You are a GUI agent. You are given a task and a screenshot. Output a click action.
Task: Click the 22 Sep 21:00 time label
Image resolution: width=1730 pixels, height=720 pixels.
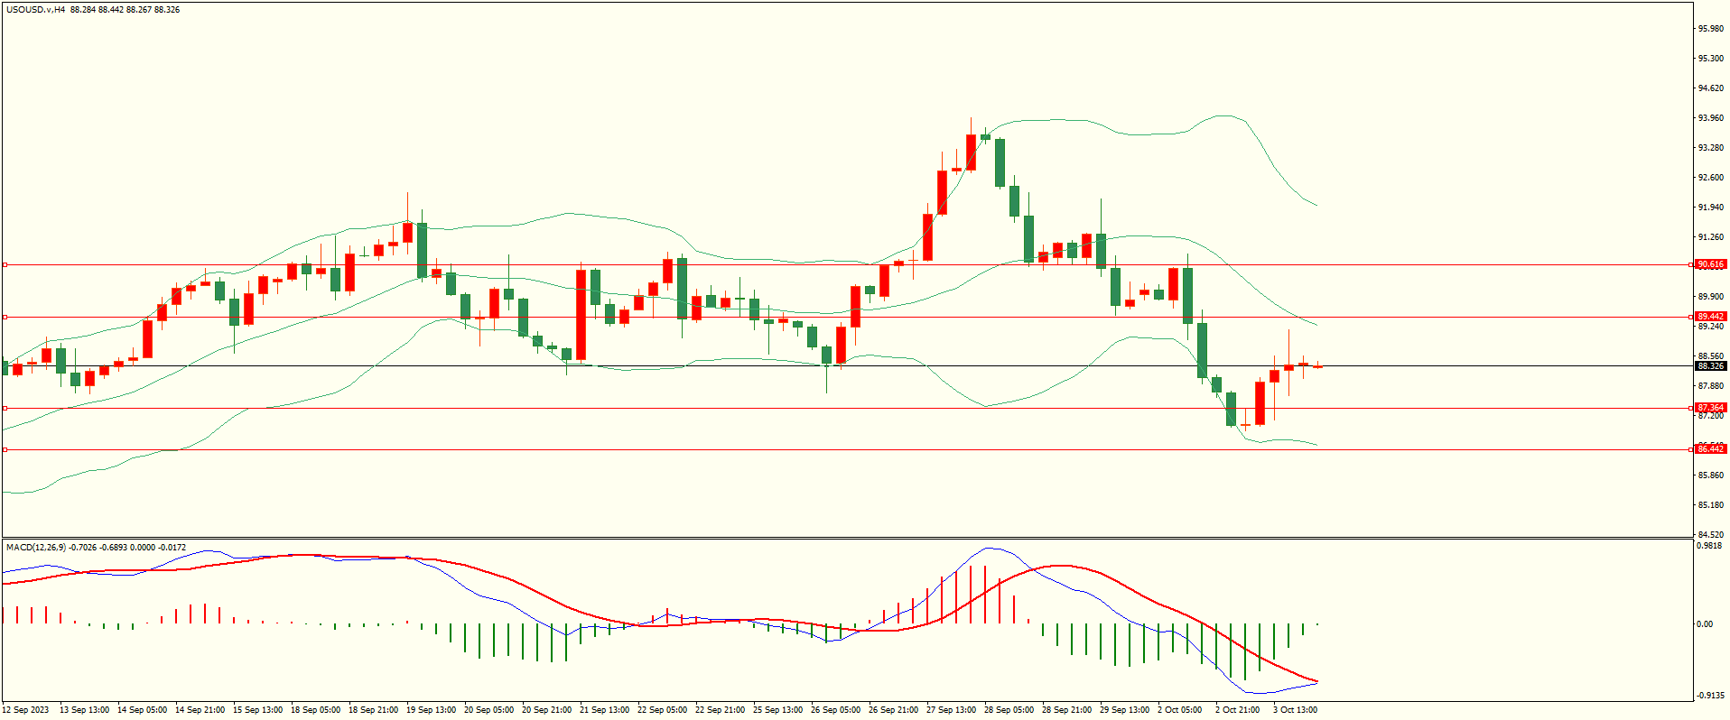coord(720,710)
